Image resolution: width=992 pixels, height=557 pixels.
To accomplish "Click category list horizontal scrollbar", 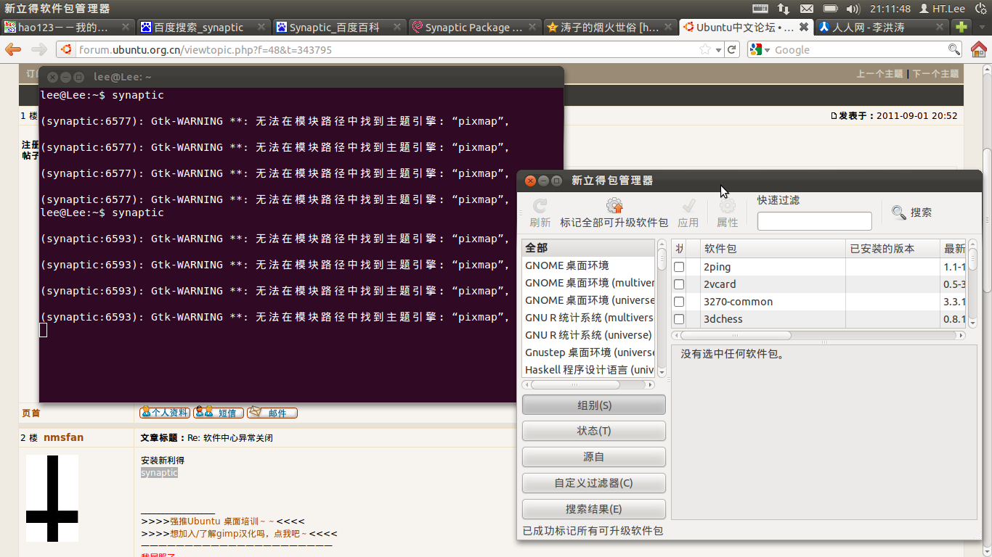I will 588,385.
